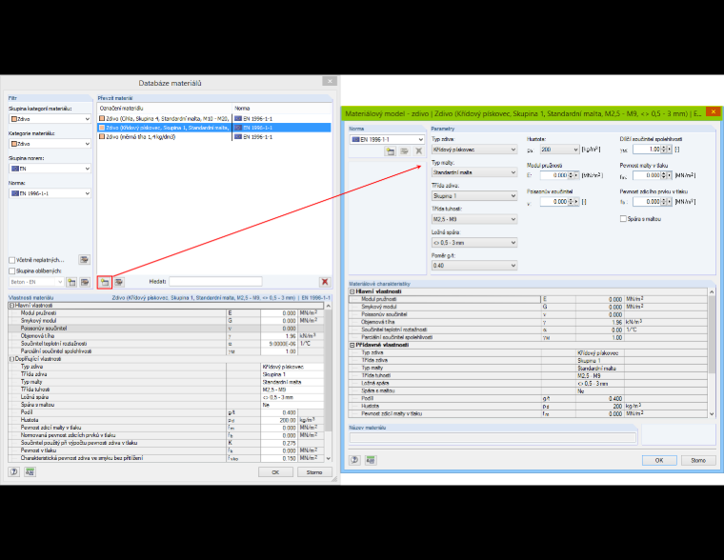Image resolution: width=724 pixels, height=560 pixels.
Task: Click Norma column header in material list
Action: [282, 108]
